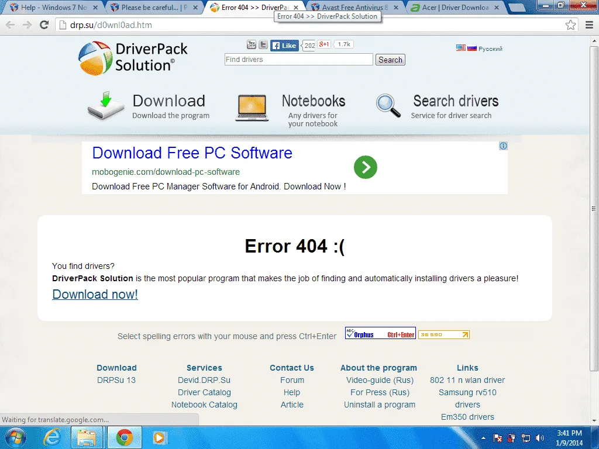
Task: Click the Search button
Action: [390, 60]
